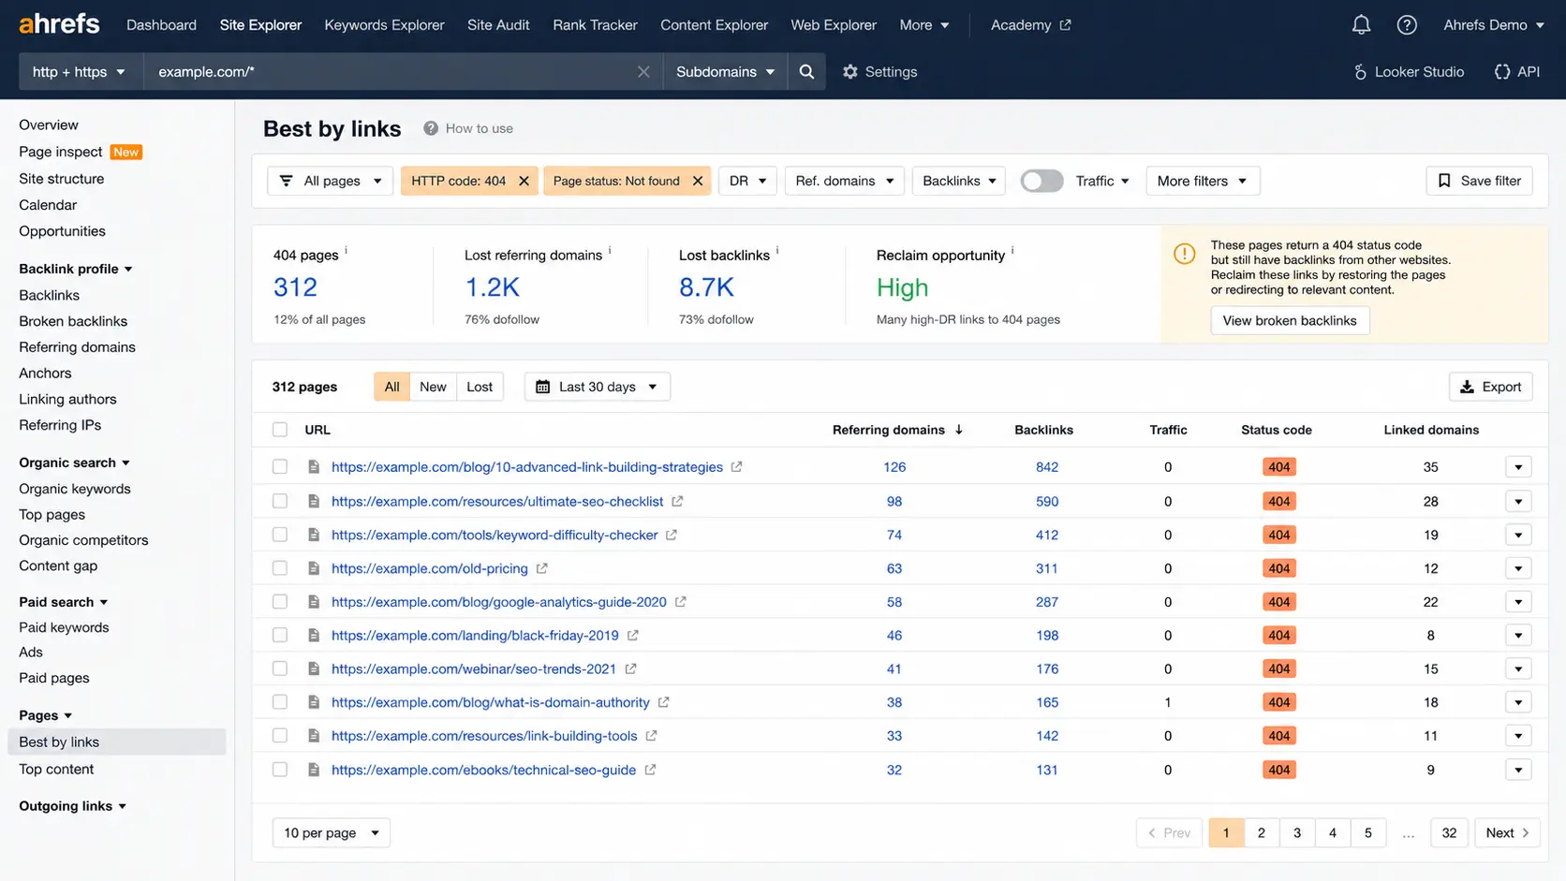The height and width of the screenshot is (881, 1566).
Task: Open the Ahrefs Demo account menu
Action: coord(1494,25)
